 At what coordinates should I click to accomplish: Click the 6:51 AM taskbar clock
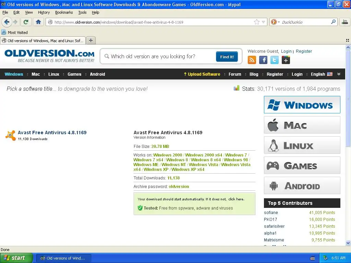tap(338, 258)
